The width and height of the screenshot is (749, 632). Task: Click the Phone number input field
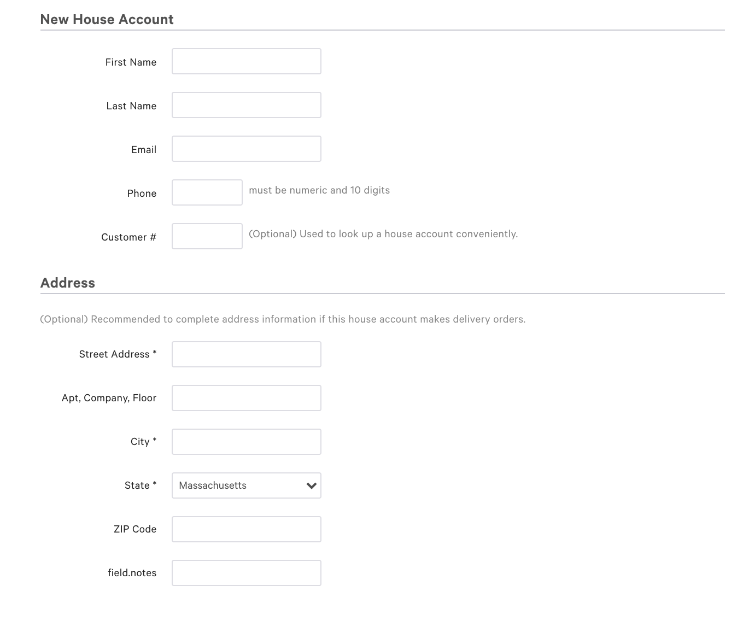click(x=207, y=192)
